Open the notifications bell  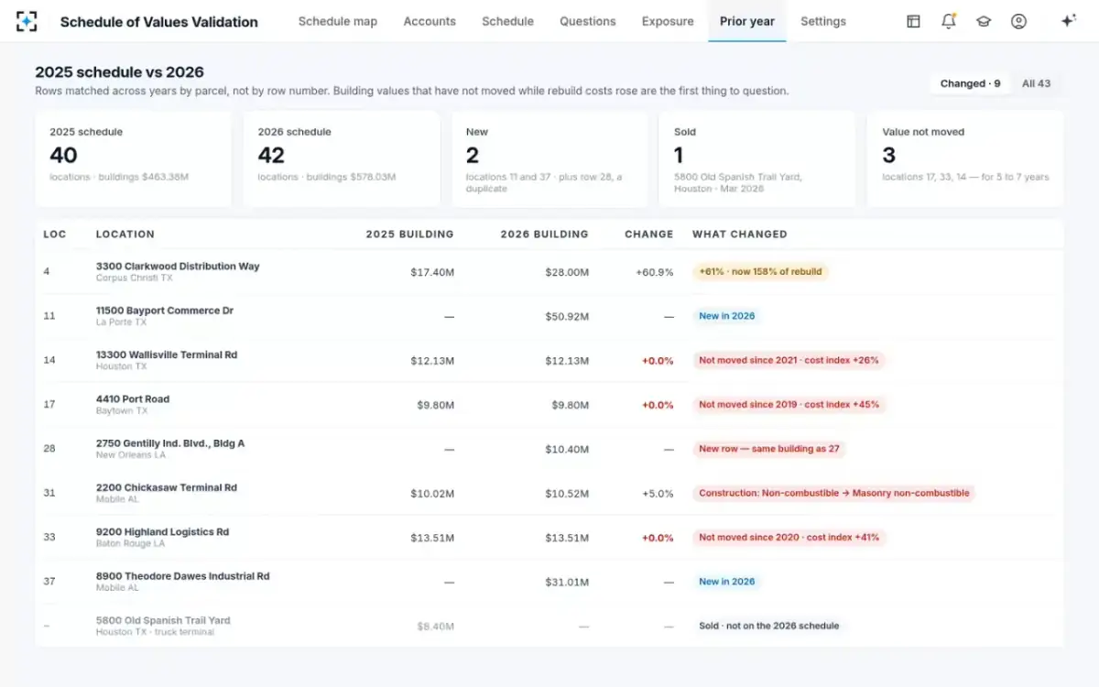coord(949,21)
